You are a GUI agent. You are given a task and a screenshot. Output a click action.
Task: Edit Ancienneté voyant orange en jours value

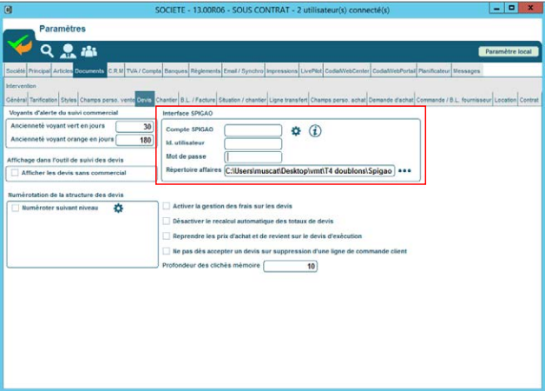(135, 140)
